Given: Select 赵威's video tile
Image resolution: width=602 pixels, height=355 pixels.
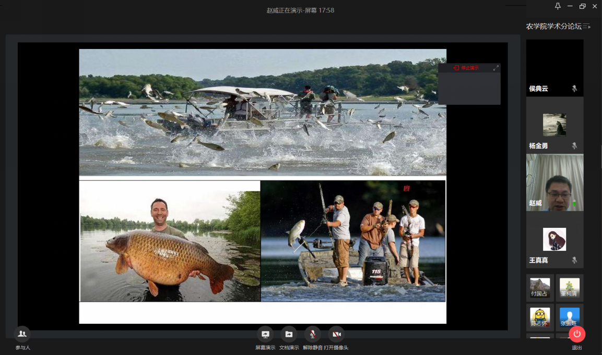Looking at the screenshot, I should (x=554, y=182).
